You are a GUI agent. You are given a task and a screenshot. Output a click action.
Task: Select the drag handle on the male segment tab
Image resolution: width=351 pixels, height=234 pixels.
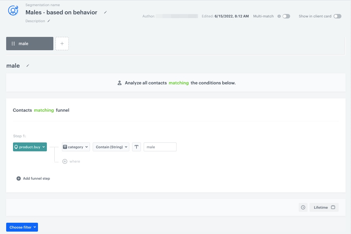13,43
